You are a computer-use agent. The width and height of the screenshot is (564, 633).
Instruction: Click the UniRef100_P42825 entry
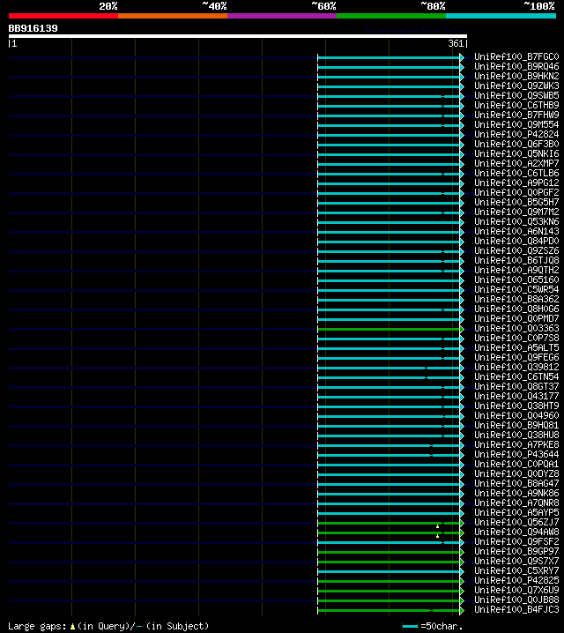[x=516, y=580]
